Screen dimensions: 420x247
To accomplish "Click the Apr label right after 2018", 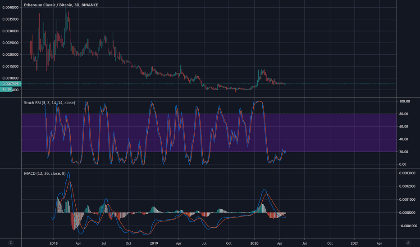I will pyautogui.click(x=78, y=243).
